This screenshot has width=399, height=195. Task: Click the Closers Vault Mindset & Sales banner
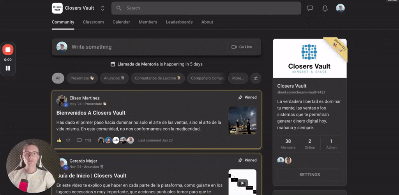click(310, 58)
